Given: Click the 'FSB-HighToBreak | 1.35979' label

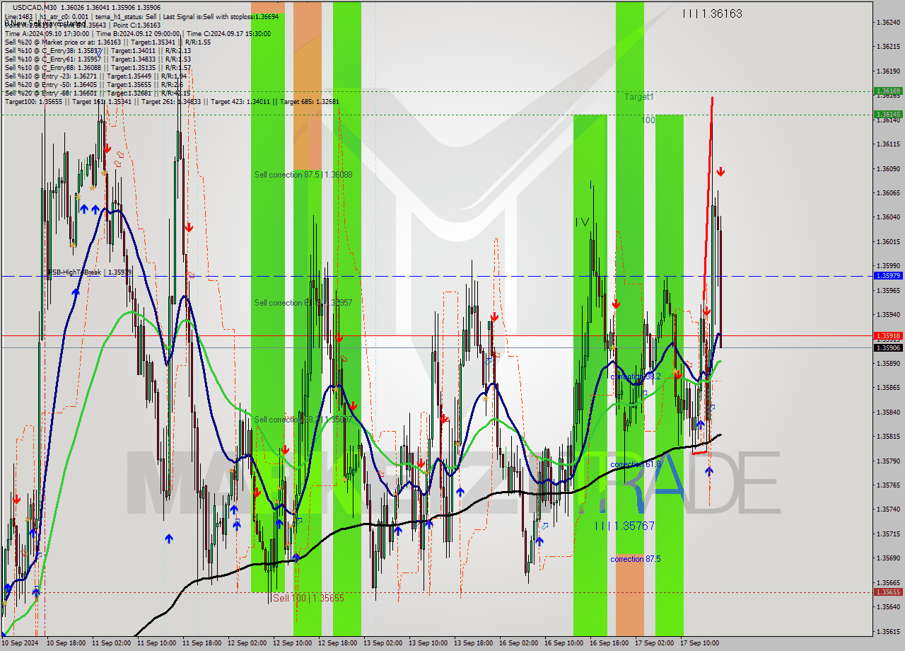Looking at the screenshot, I should point(90,272).
